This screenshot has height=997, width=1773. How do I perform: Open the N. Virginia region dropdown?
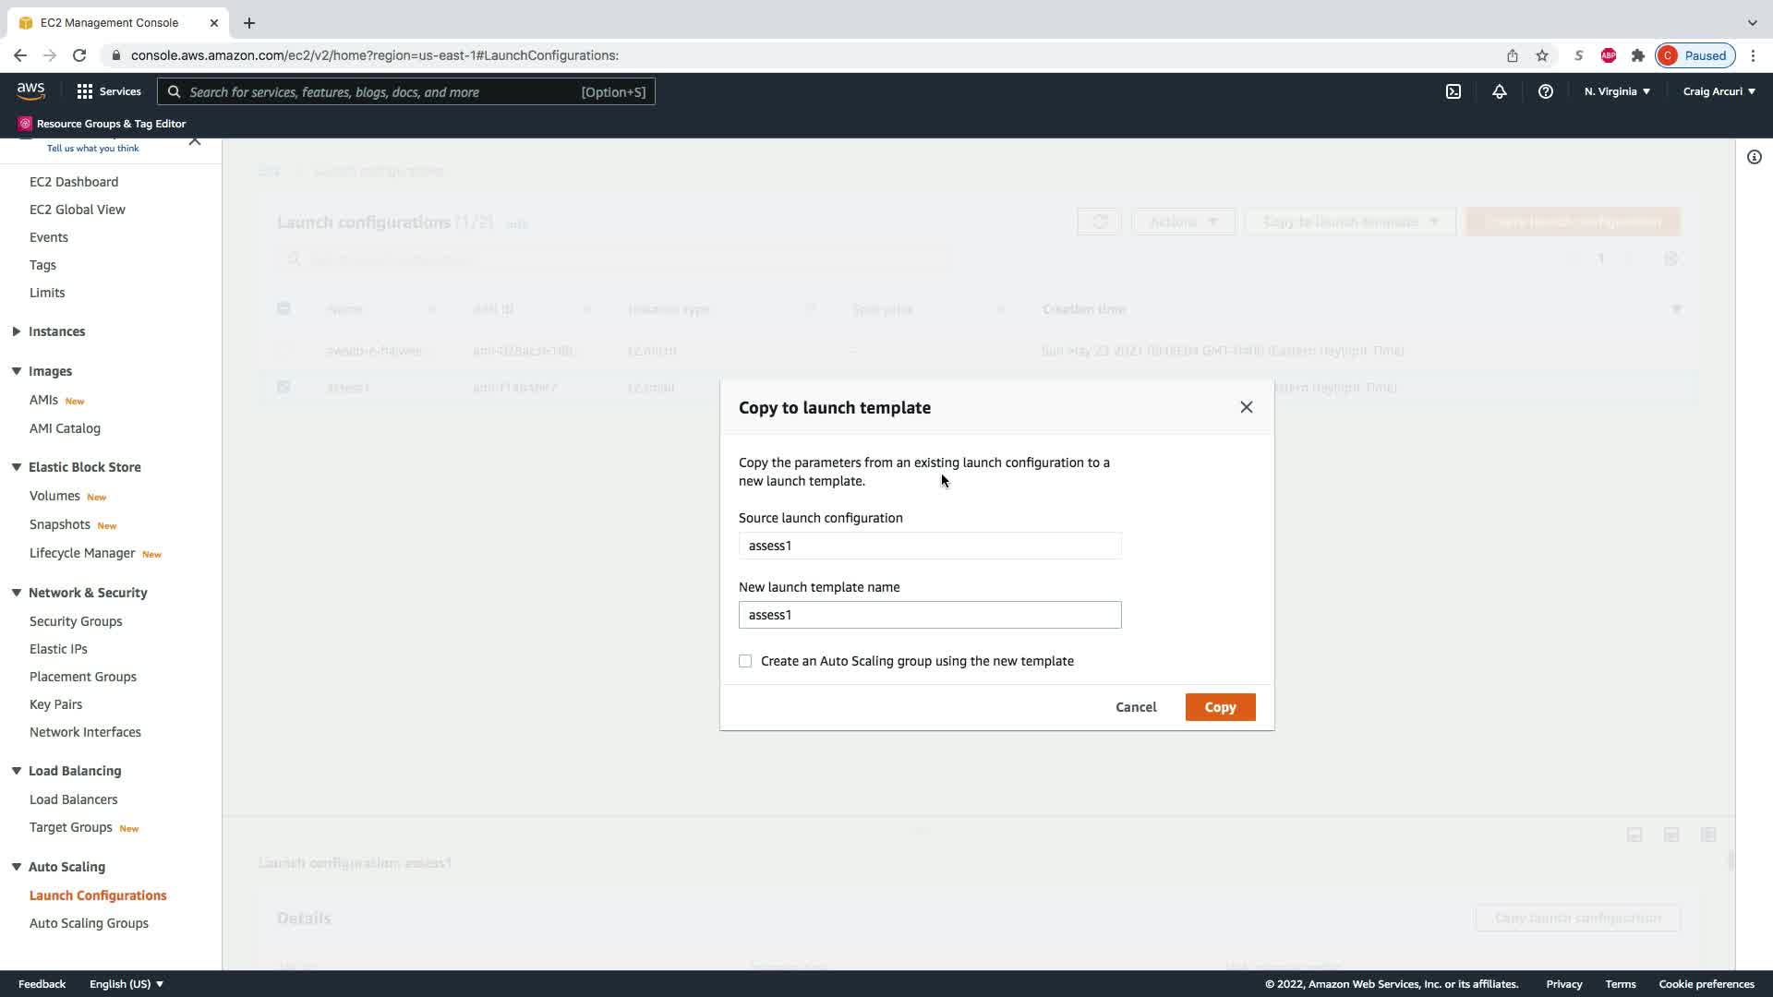point(1617,91)
